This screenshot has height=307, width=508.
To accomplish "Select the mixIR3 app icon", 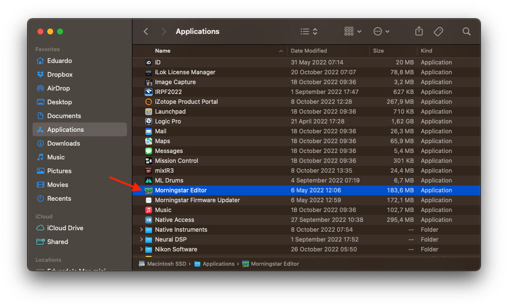I will tap(148, 171).
